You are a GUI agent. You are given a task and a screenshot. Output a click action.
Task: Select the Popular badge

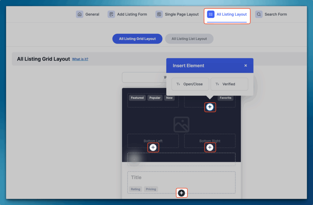155,98
